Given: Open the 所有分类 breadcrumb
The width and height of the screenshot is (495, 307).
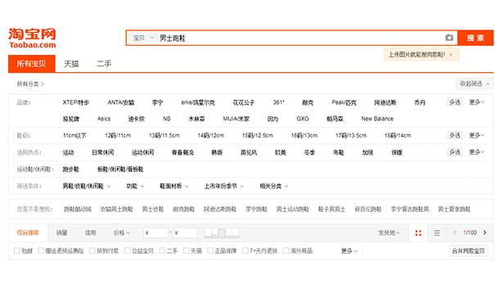Looking at the screenshot, I should (30, 84).
